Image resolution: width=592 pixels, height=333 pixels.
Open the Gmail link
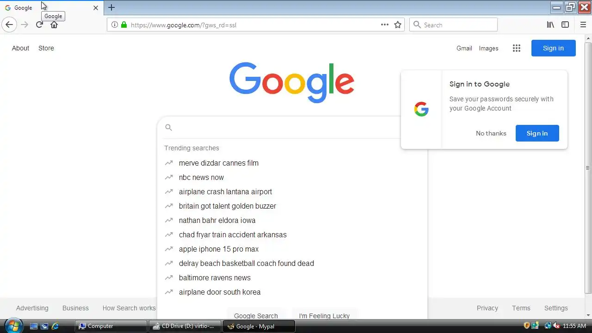click(464, 48)
